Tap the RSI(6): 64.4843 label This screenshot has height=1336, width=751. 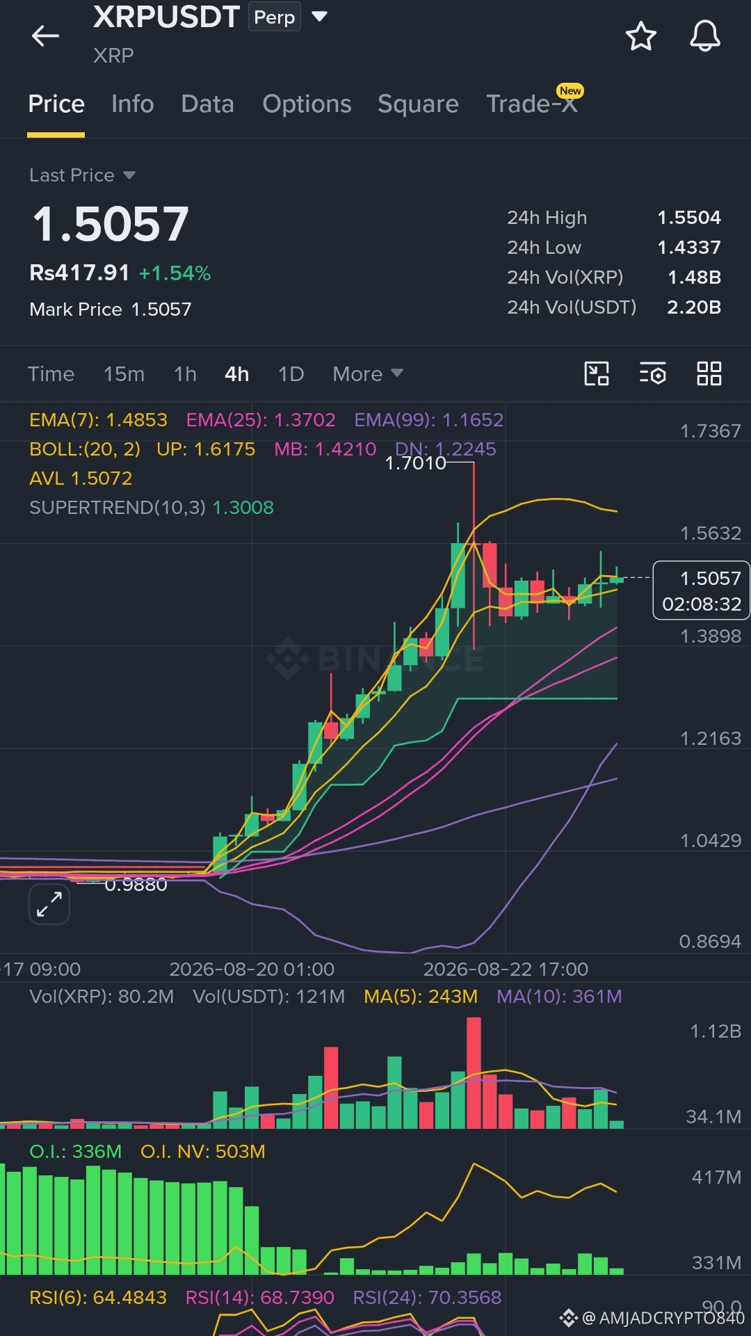pos(98,1298)
